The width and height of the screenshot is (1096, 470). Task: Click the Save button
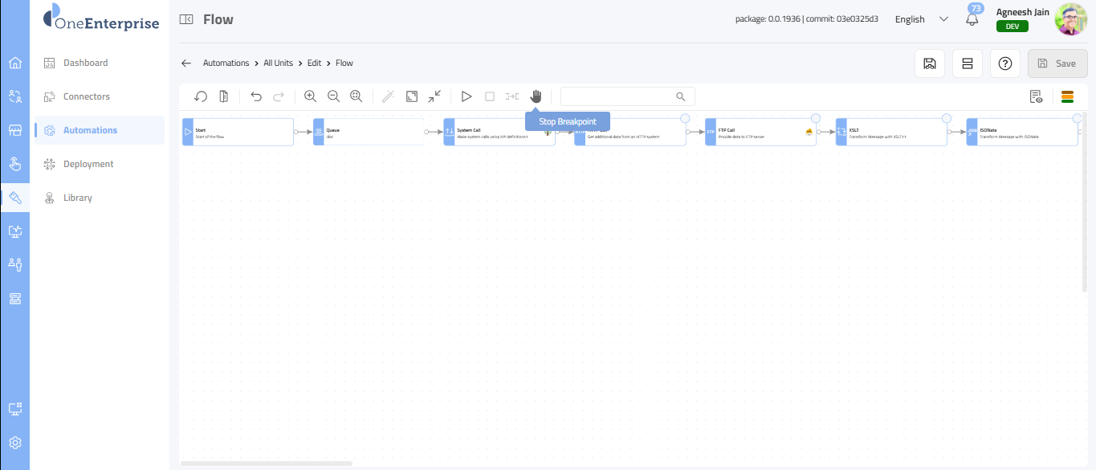click(x=1057, y=63)
